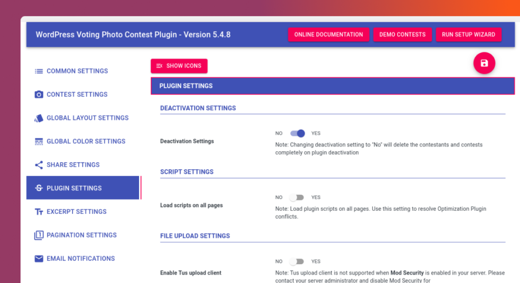Disable the Deactivation Settings toggle

tap(298, 133)
